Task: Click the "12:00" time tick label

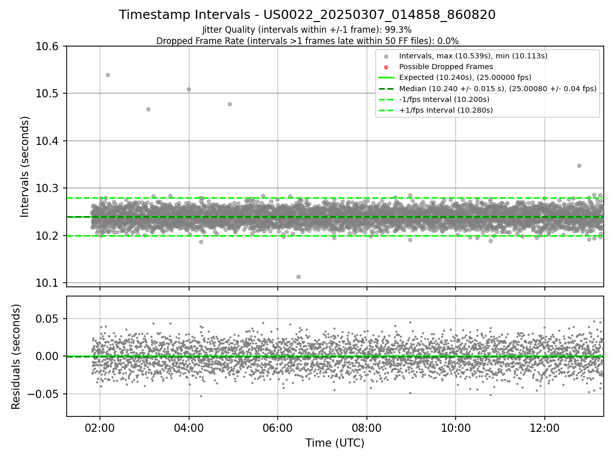Action: pyautogui.click(x=545, y=428)
